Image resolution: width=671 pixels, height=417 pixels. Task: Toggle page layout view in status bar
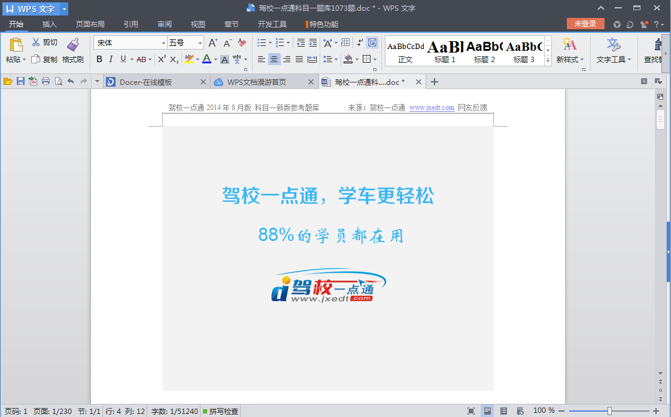487,411
